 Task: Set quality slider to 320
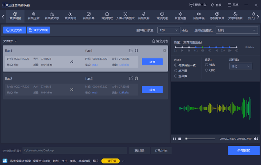click(x=236, y=47)
